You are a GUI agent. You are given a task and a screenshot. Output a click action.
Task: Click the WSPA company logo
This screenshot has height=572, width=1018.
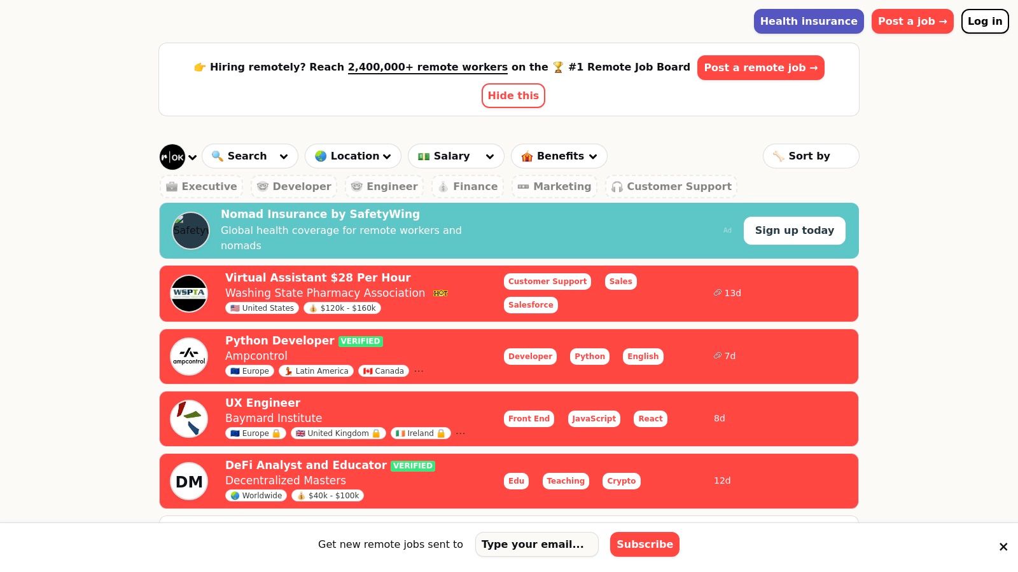(189, 294)
